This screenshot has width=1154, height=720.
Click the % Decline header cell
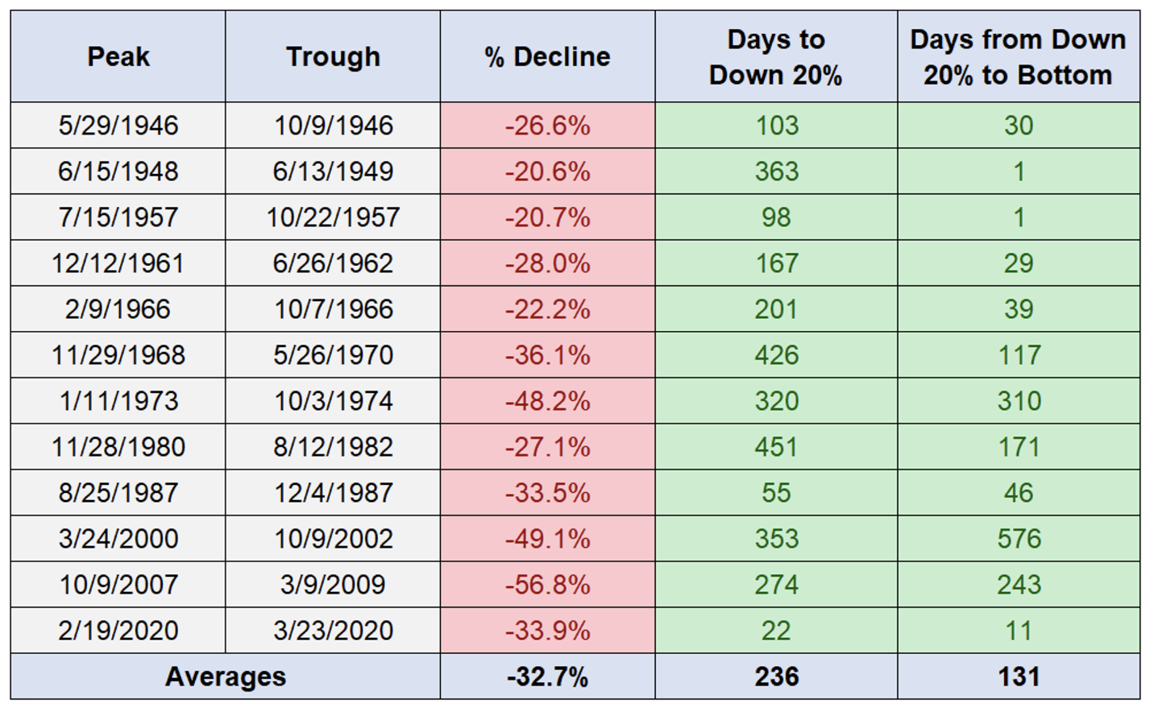tap(547, 56)
